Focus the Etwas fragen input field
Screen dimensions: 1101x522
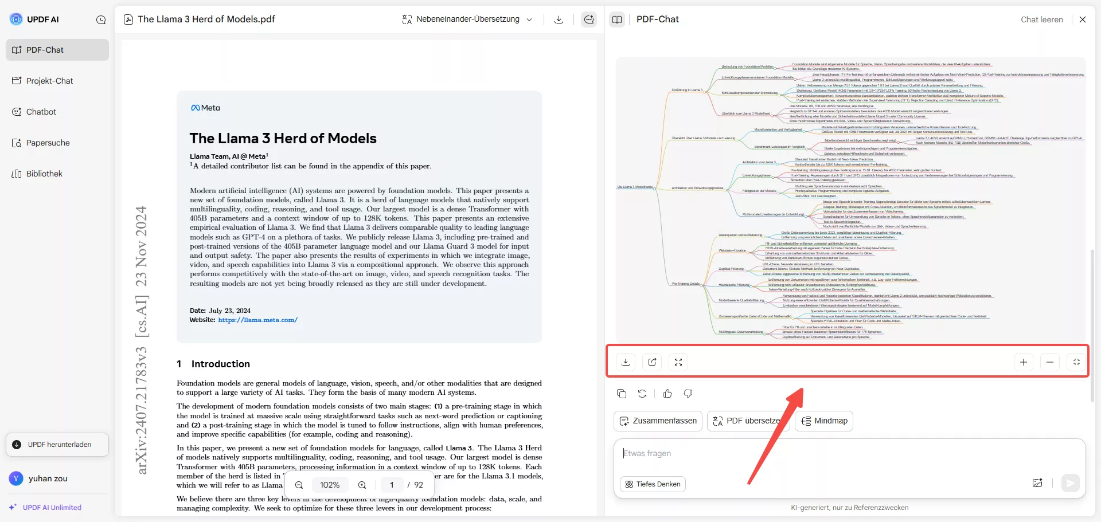(850, 454)
